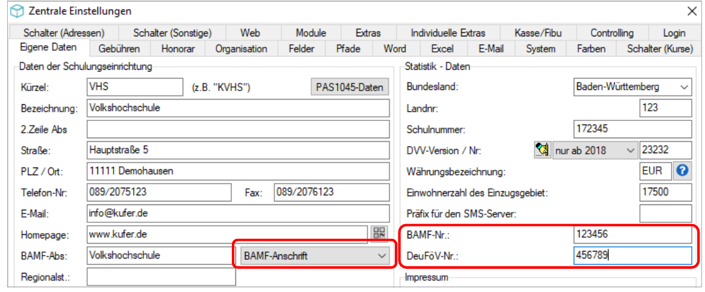705x292 pixels.
Task: Click the empty 2.Zeile Abs field
Action: click(x=238, y=129)
